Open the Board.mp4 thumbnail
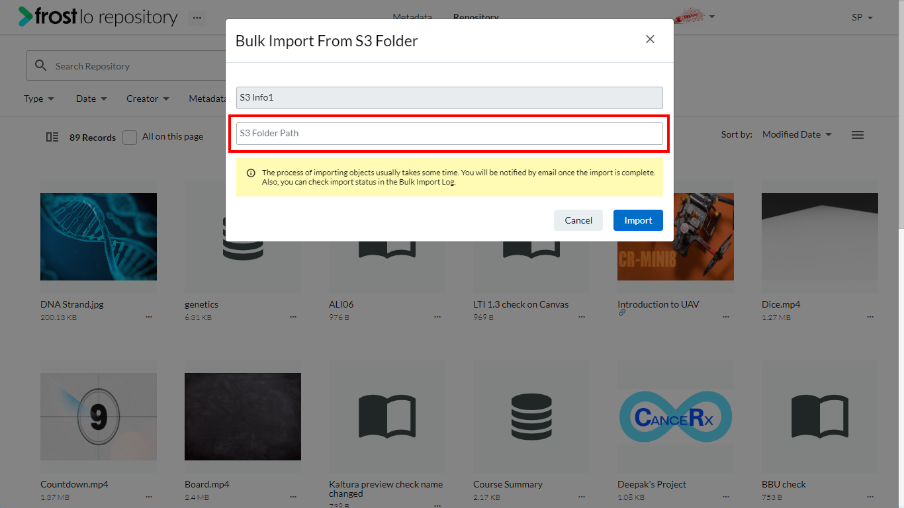This screenshot has width=904, height=508. coord(243,417)
